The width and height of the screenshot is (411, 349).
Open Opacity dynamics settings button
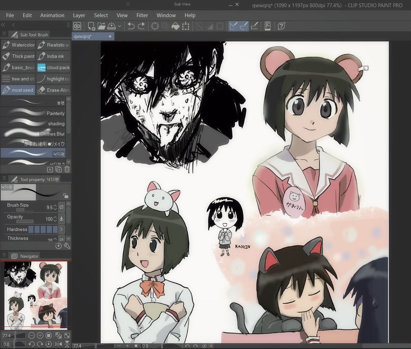point(61,218)
